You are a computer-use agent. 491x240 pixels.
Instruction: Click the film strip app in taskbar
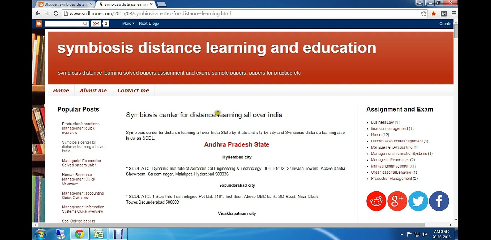118,234
